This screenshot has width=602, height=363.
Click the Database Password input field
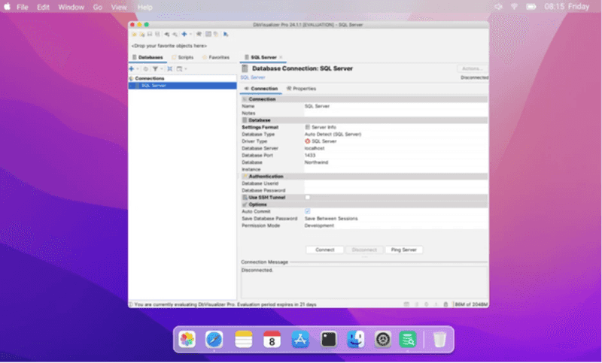(396, 190)
